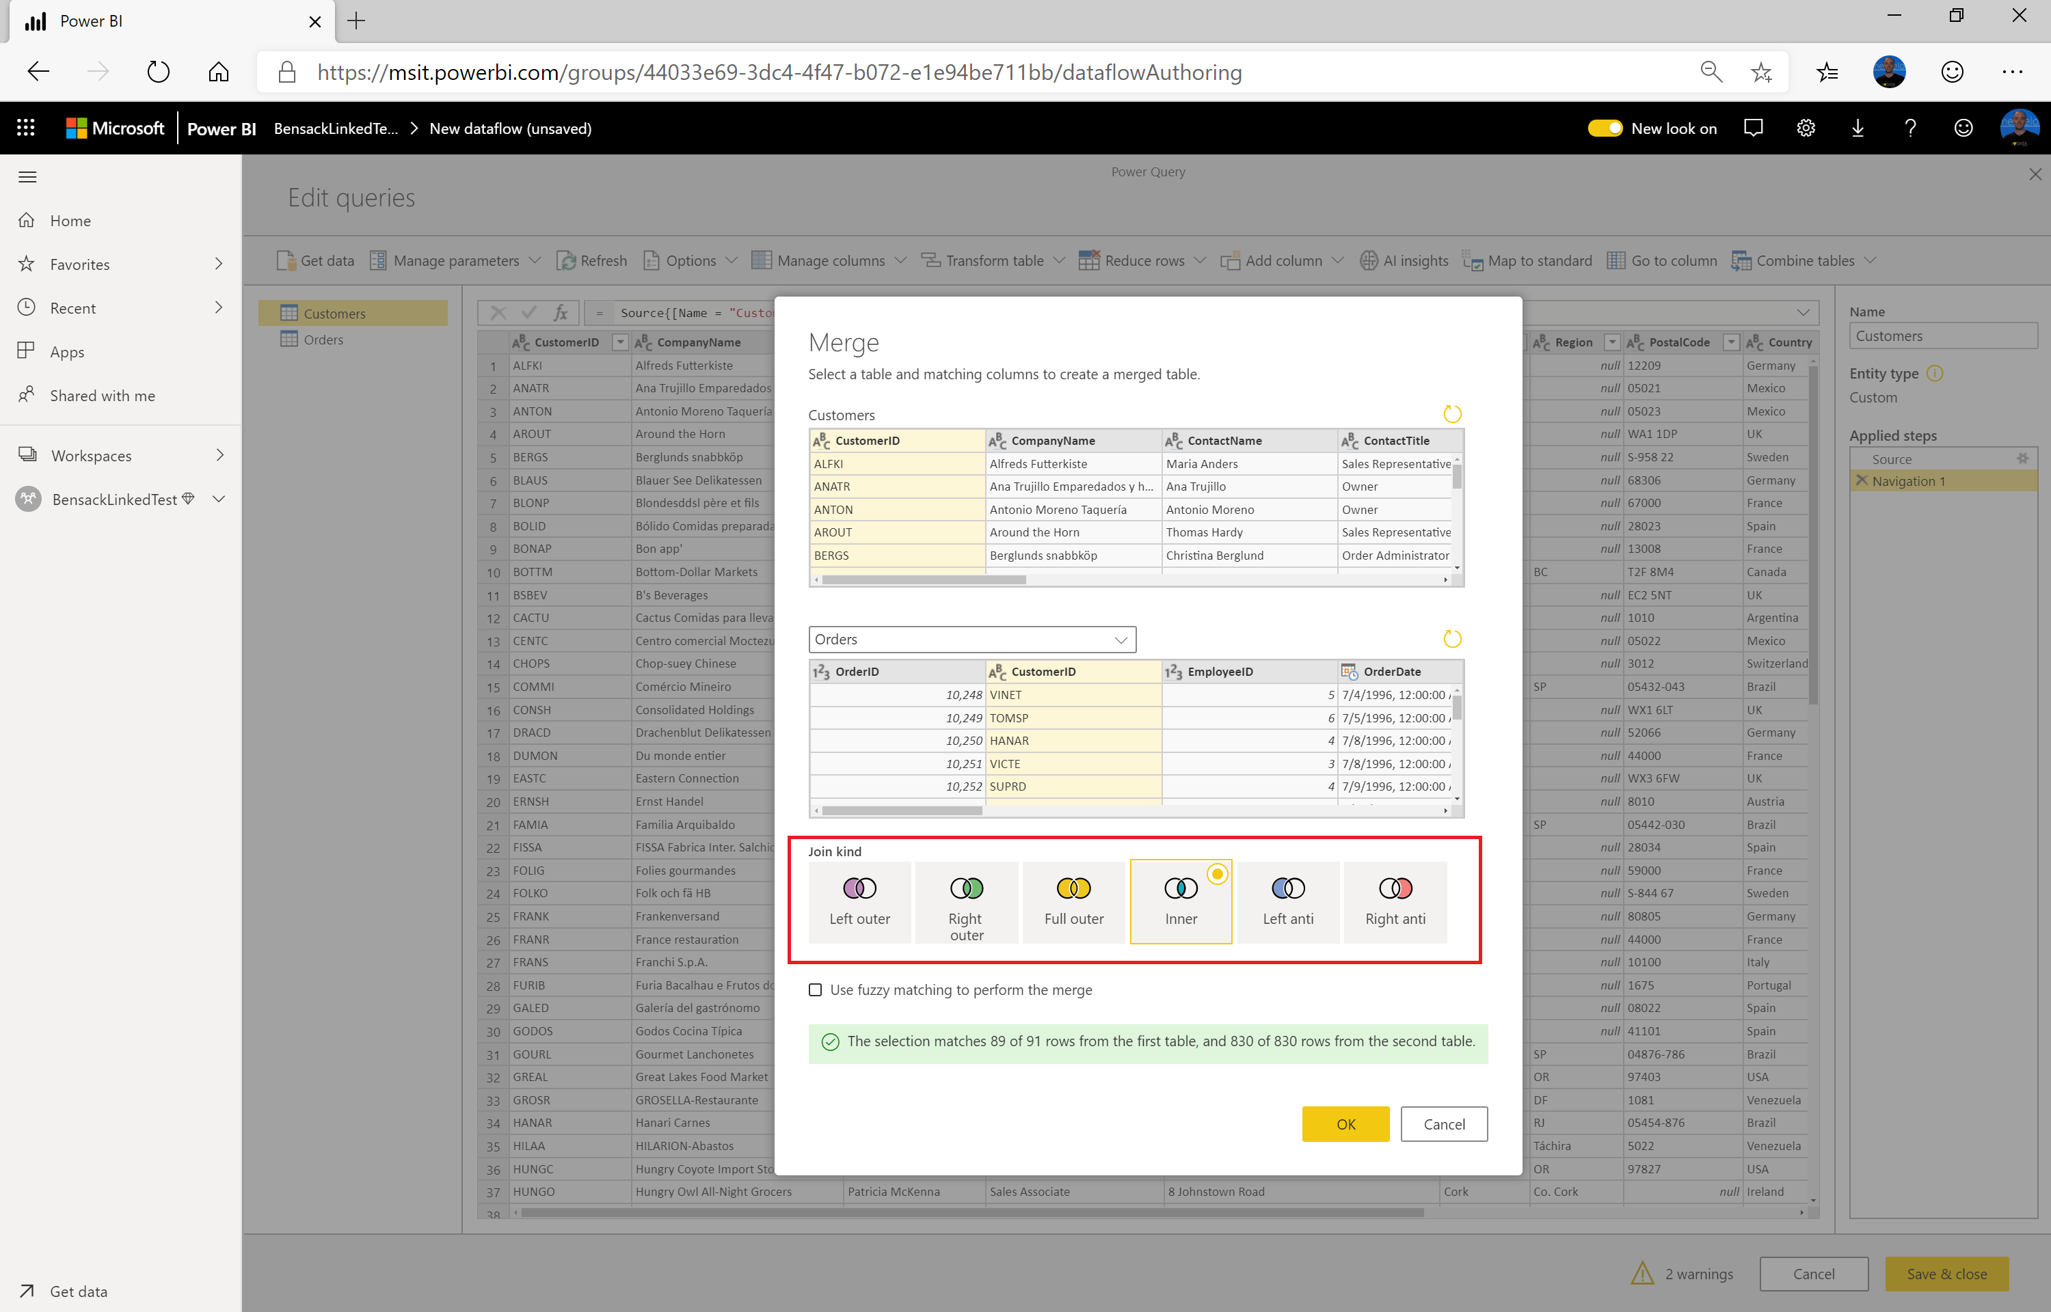Add this page to browser favorites star

(x=1761, y=72)
